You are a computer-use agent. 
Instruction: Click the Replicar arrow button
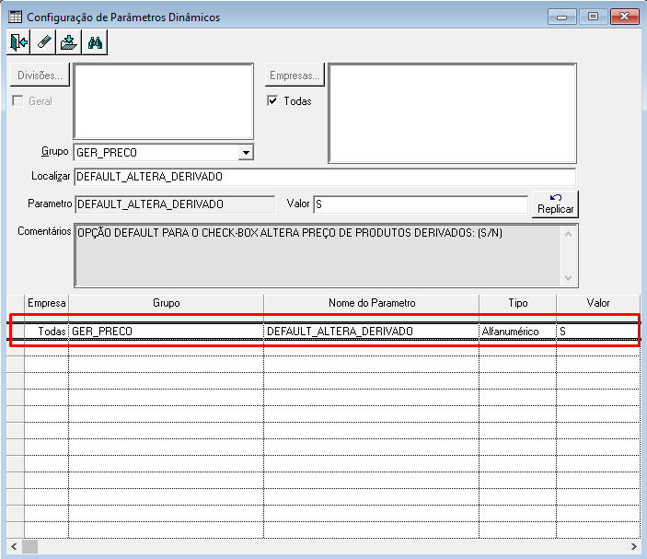click(x=555, y=204)
